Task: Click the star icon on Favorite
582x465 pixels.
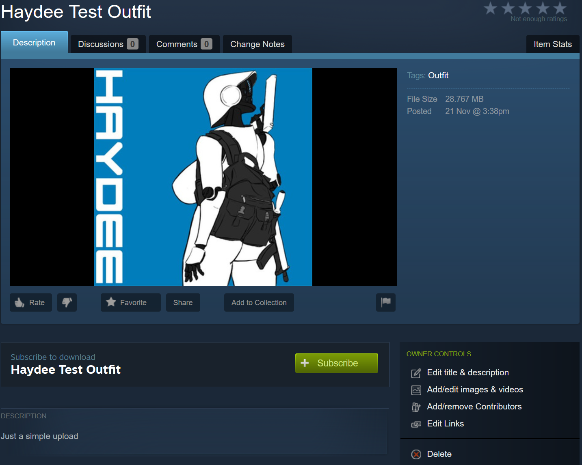Action: (111, 302)
